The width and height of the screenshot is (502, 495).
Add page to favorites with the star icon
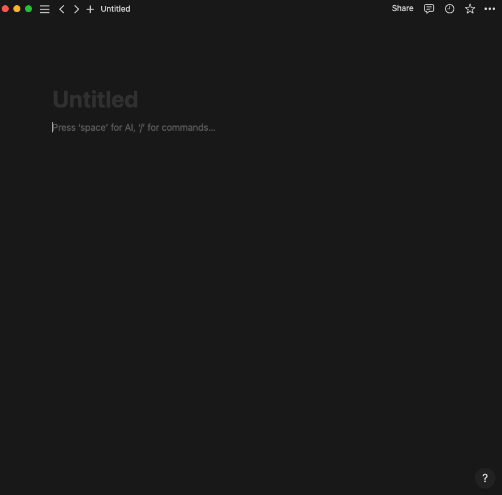pyautogui.click(x=469, y=9)
